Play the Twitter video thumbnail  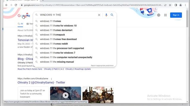tap(66, 95)
